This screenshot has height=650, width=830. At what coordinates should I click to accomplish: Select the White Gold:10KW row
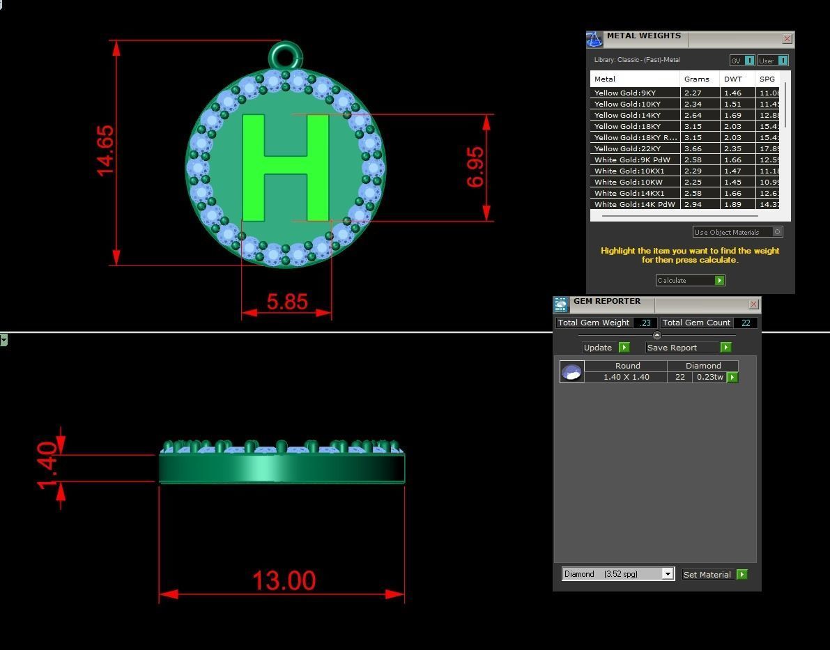point(685,182)
